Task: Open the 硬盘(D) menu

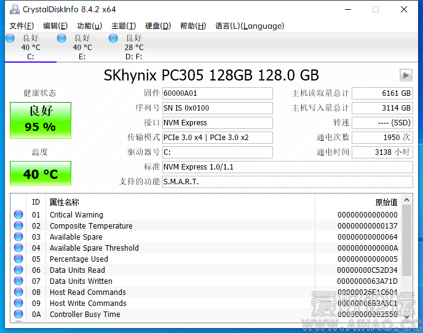Action: click(x=158, y=26)
